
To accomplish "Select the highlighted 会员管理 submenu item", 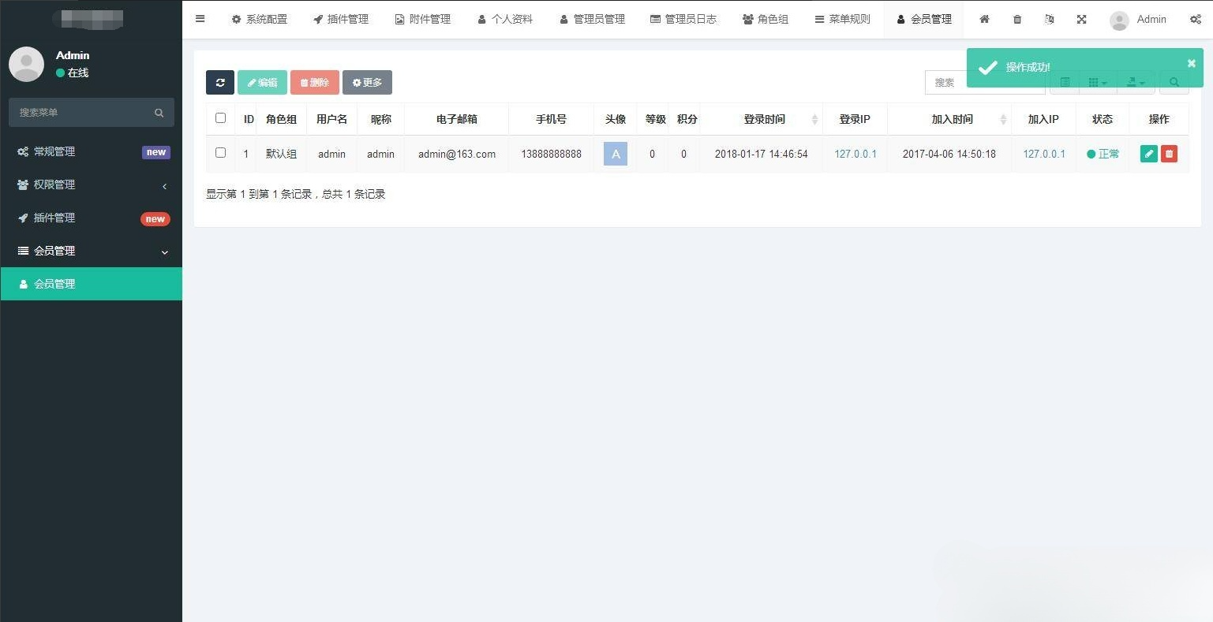I will pos(92,284).
